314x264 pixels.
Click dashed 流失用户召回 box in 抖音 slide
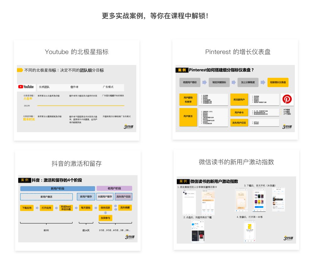123,197
